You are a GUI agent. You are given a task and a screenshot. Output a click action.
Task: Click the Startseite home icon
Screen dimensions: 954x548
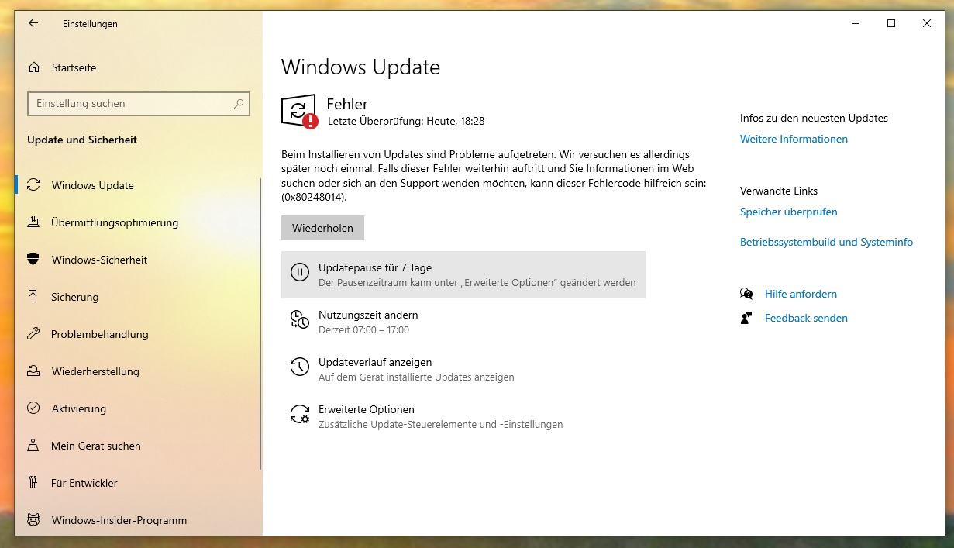[33, 67]
